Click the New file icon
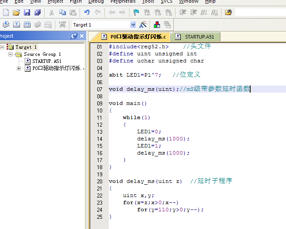The height and width of the screenshot is (229, 286). coord(6,12)
